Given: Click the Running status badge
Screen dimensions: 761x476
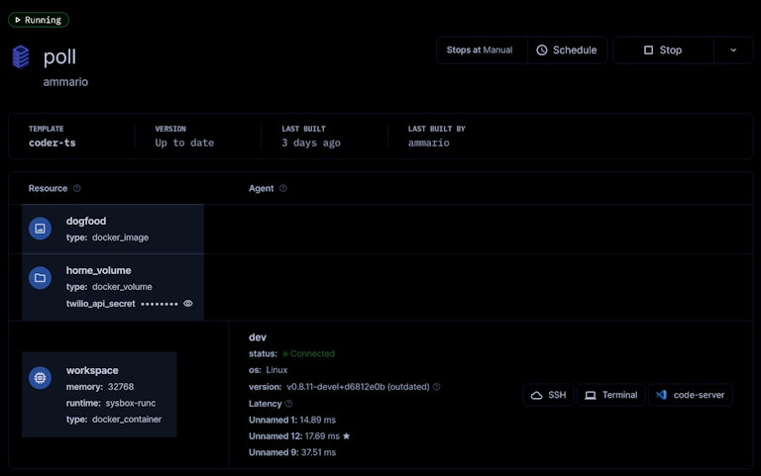Looking at the screenshot, I should pyautogui.click(x=38, y=20).
